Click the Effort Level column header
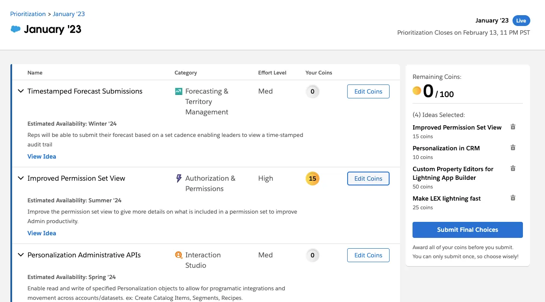The height and width of the screenshot is (302, 545). pos(272,73)
